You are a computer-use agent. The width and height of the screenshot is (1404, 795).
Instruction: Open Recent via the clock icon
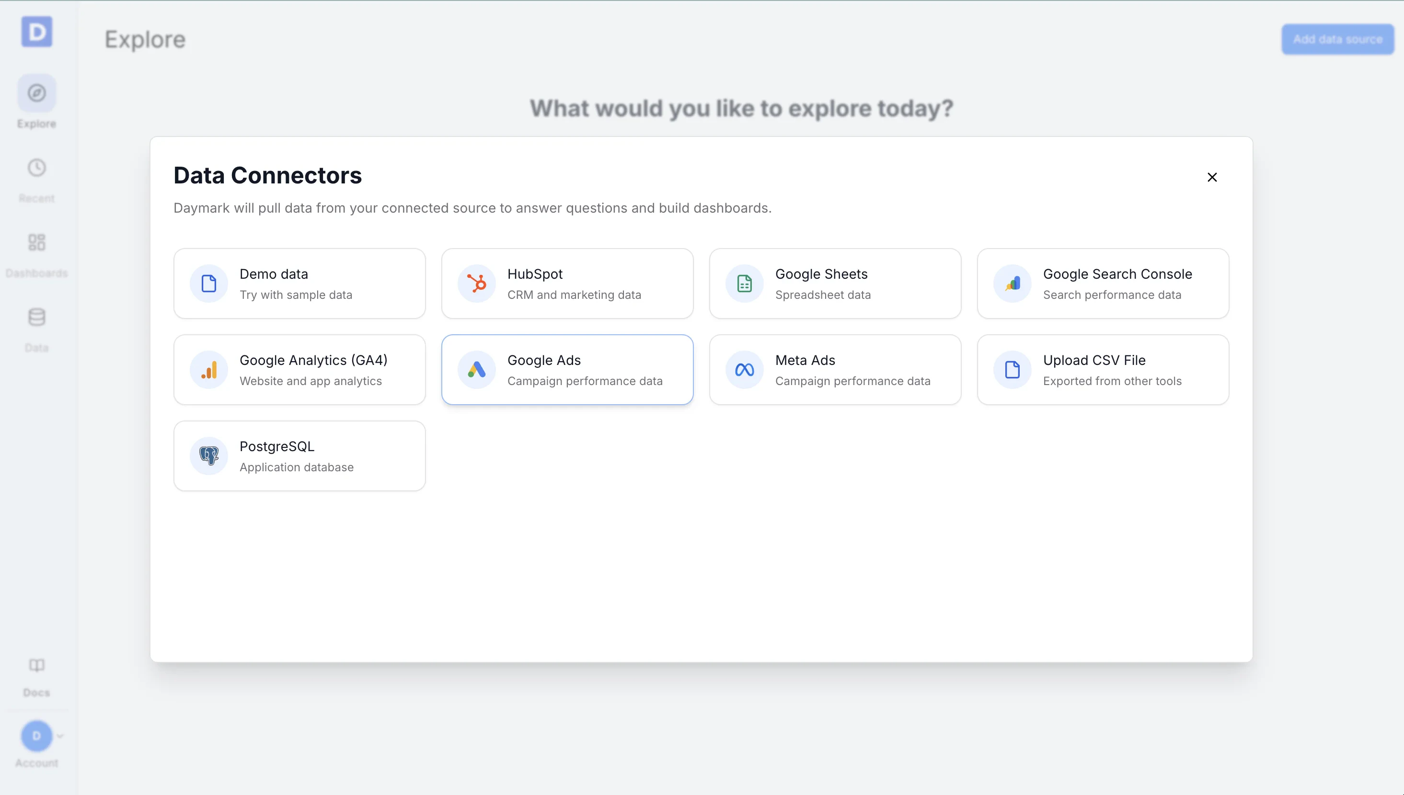coord(36,167)
